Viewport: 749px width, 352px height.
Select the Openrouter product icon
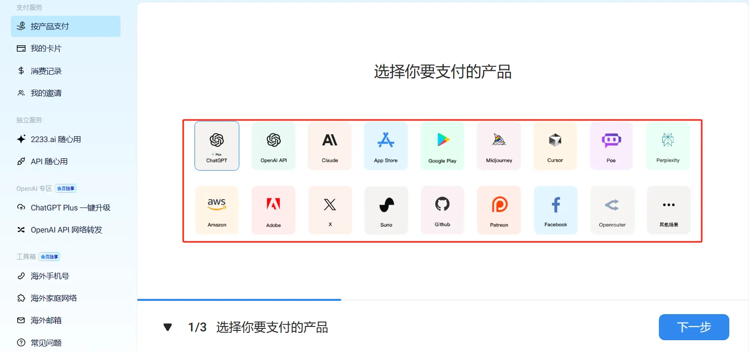[x=612, y=205]
